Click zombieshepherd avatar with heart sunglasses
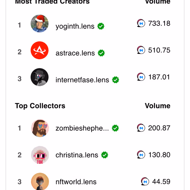 coord(40,128)
